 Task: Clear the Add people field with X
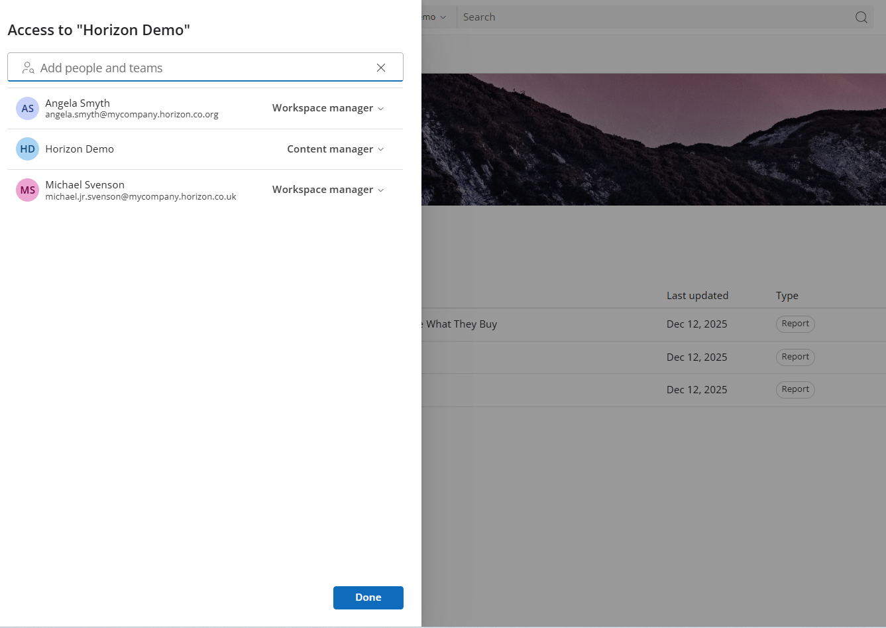(381, 68)
